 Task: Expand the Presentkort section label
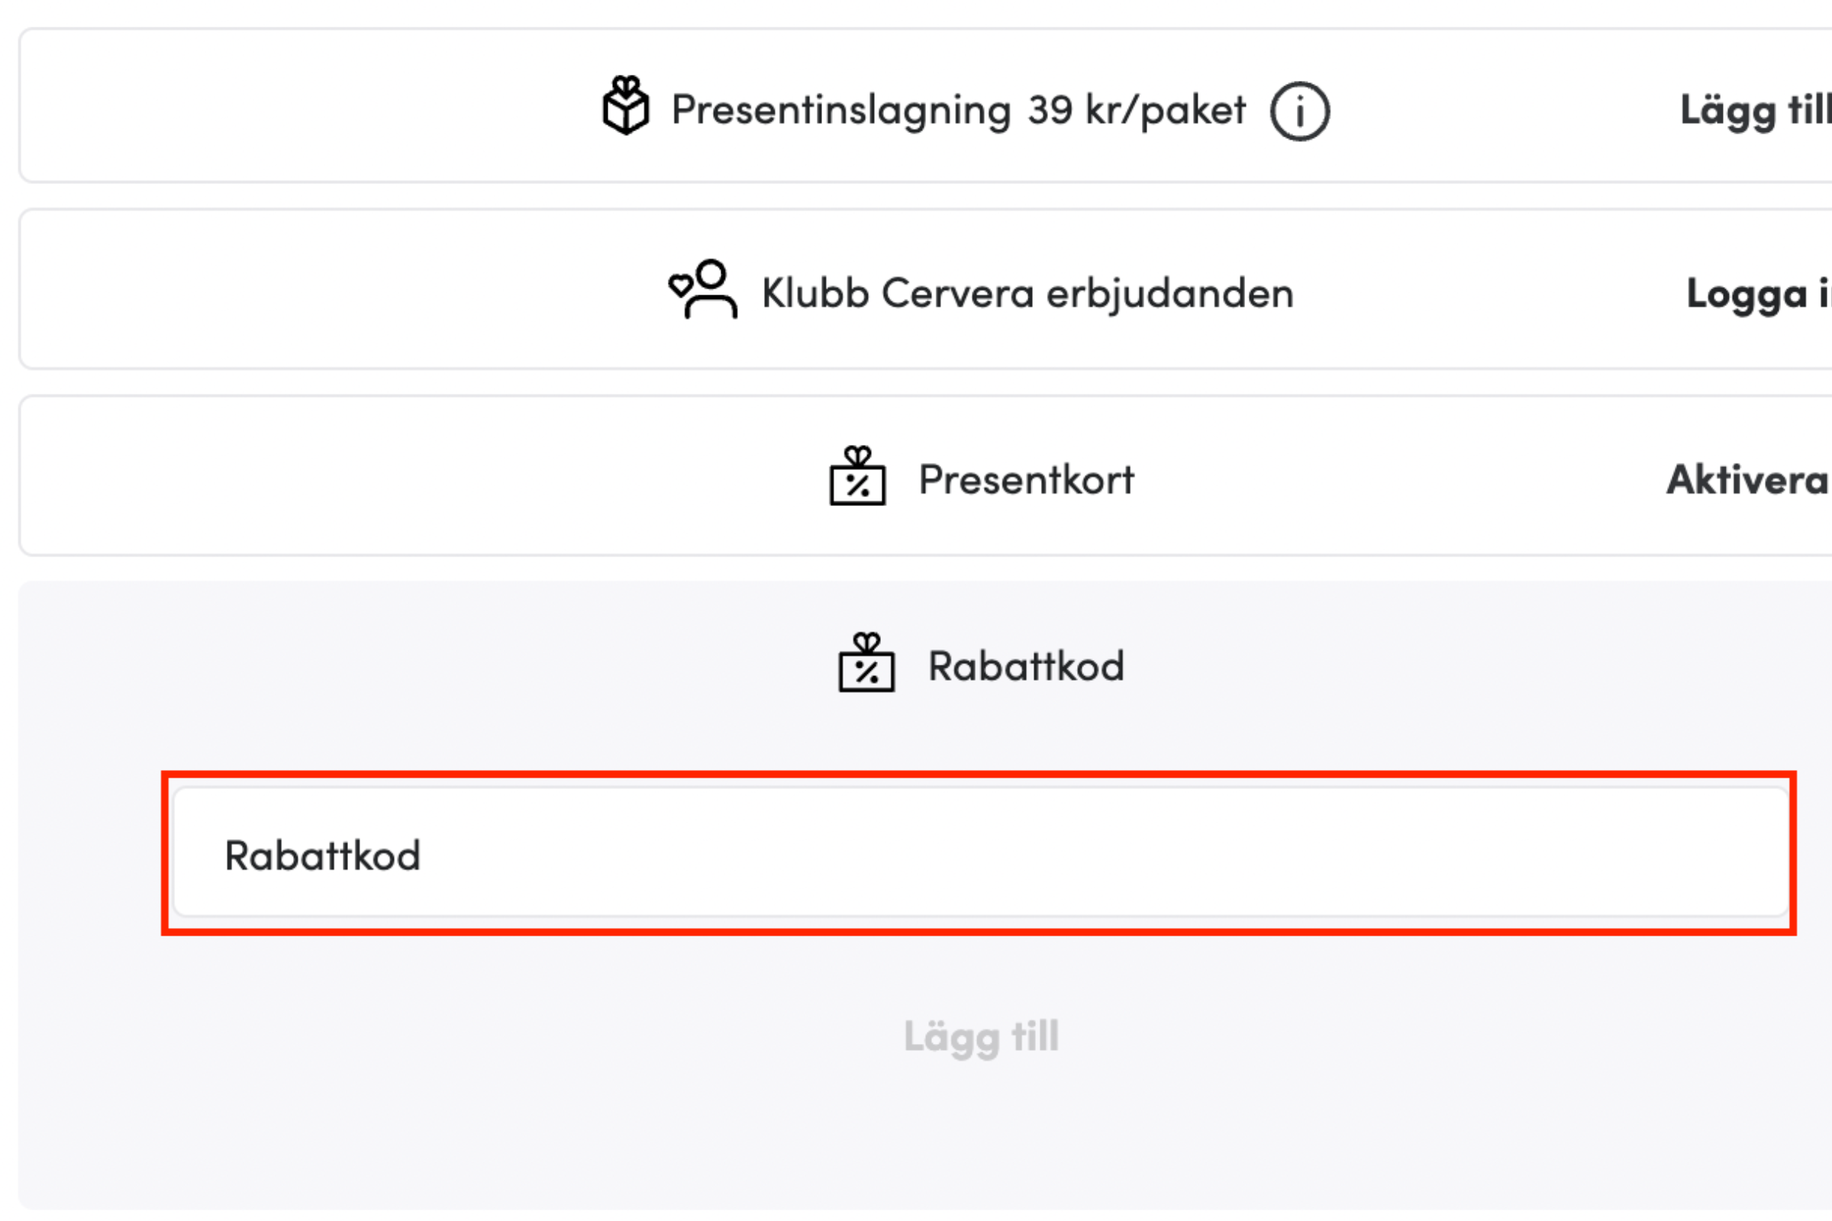click(x=1026, y=479)
